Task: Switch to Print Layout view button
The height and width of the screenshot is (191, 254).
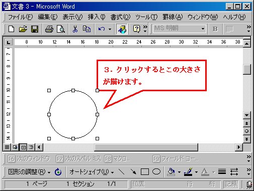Action: click(x=24, y=147)
